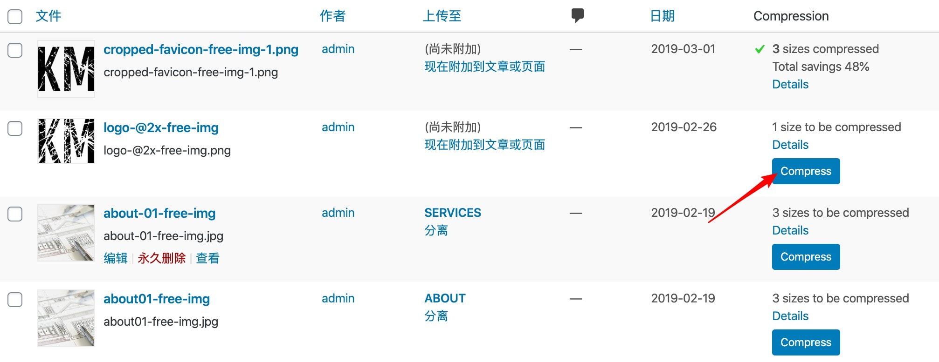The width and height of the screenshot is (939, 362).
Task: Expand Details for the cropped-favicon compression
Action: pyautogui.click(x=790, y=84)
